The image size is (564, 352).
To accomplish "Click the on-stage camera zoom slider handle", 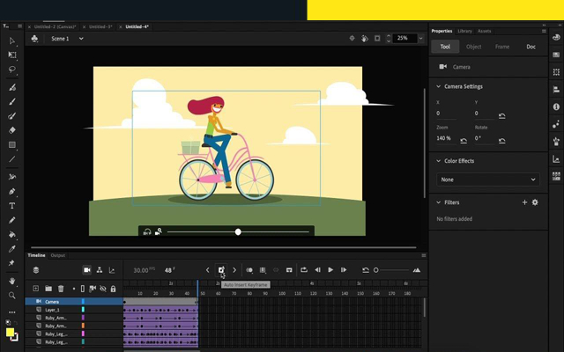I will coord(238,231).
